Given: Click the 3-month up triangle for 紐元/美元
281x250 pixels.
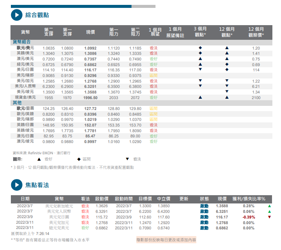Looking at the screenshot, I should [x=200, y=64].
